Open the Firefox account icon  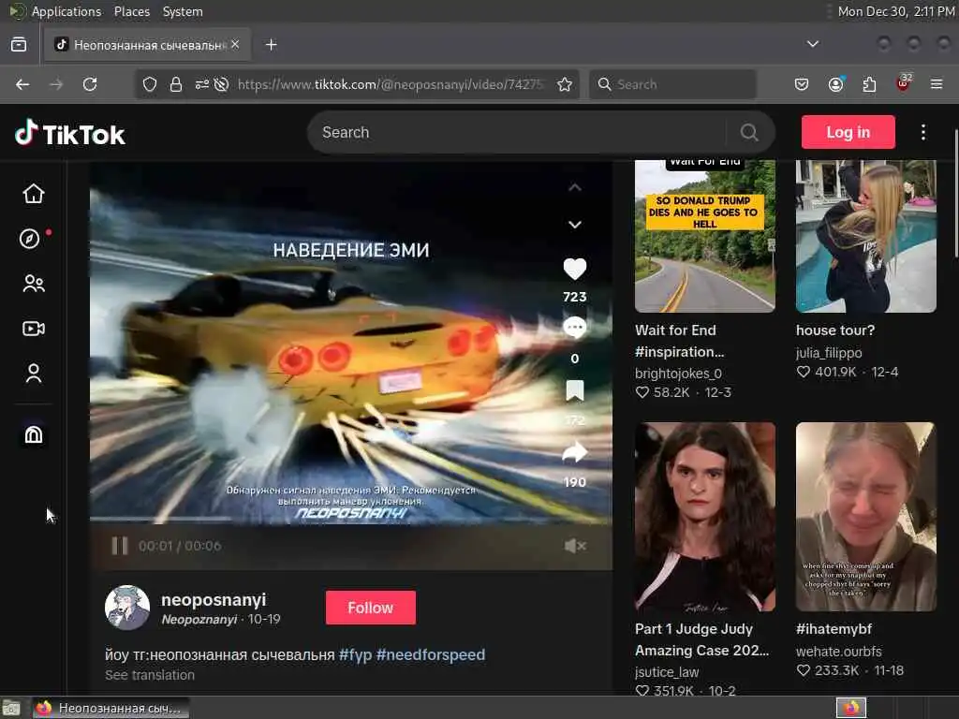pyautogui.click(x=835, y=84)
